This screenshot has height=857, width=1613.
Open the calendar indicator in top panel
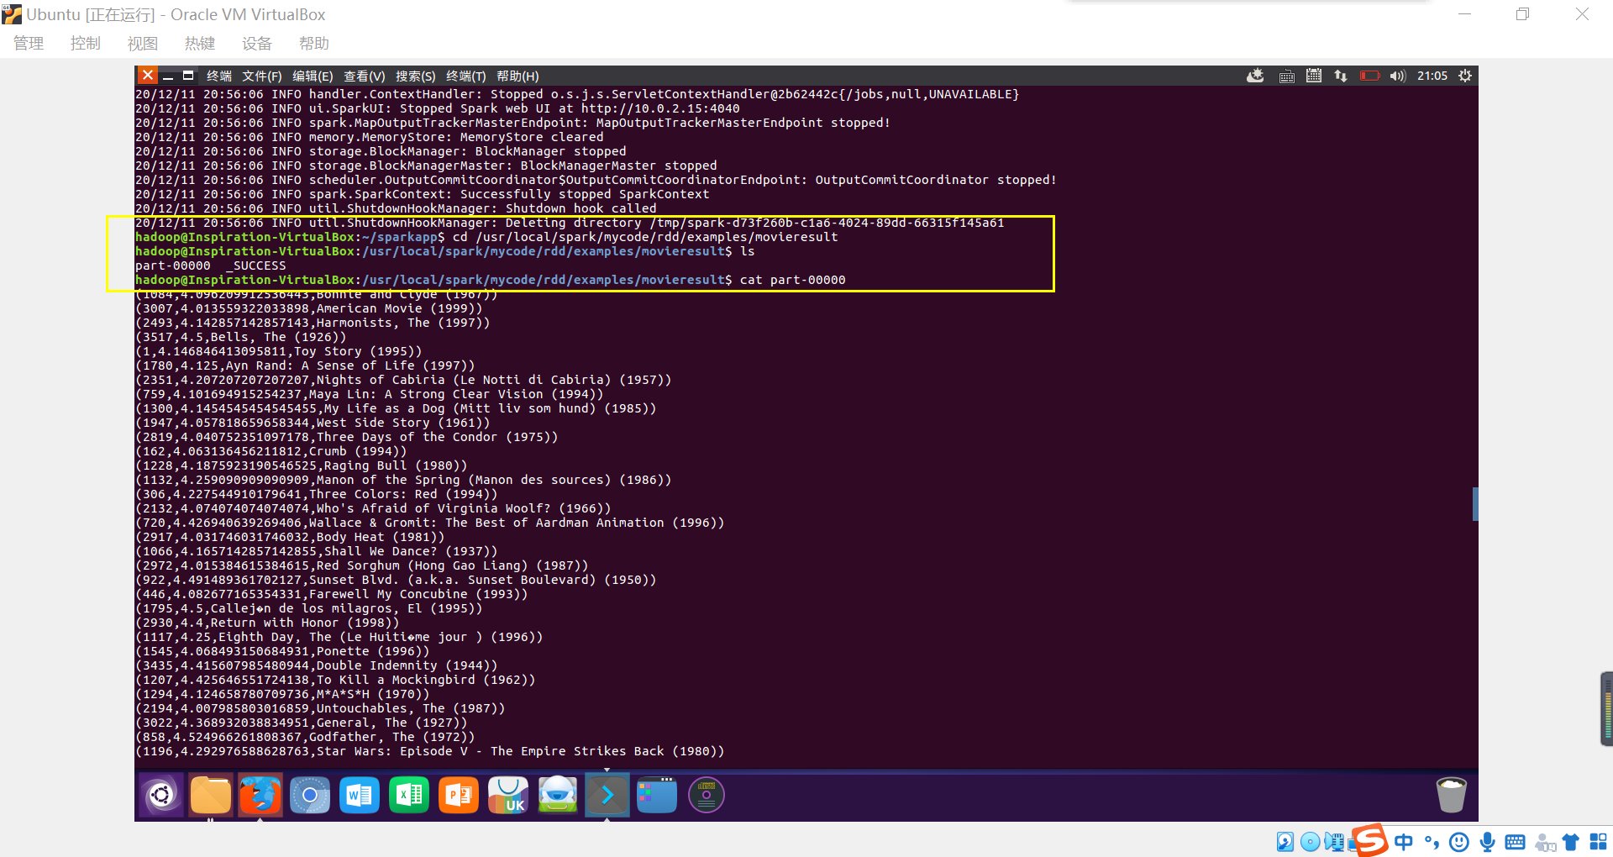pos(1314,76)
